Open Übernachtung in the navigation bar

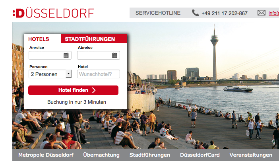(101, 155)
